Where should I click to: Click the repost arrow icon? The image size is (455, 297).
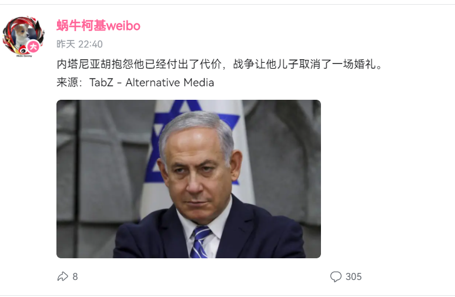[x=63, y=276]
